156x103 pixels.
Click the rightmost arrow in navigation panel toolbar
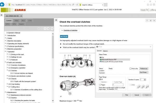(x=48, y=29)
